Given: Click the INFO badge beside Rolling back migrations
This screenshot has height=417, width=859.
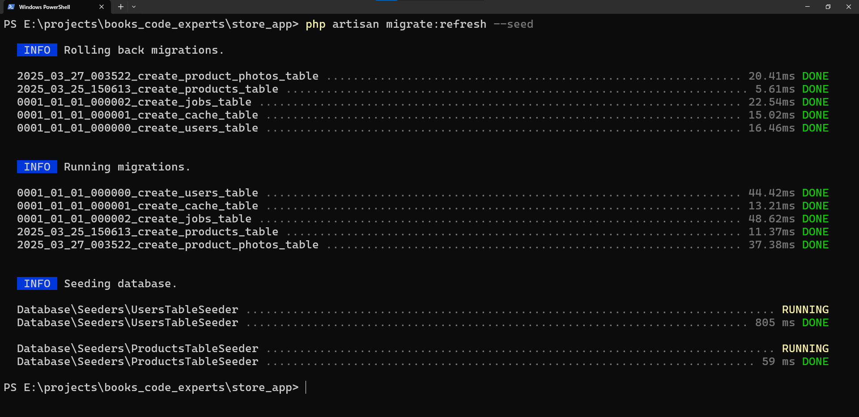Looking at the screenshot, I should 37,50.
